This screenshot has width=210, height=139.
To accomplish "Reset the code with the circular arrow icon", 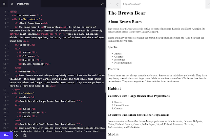I will coord(16,135).
